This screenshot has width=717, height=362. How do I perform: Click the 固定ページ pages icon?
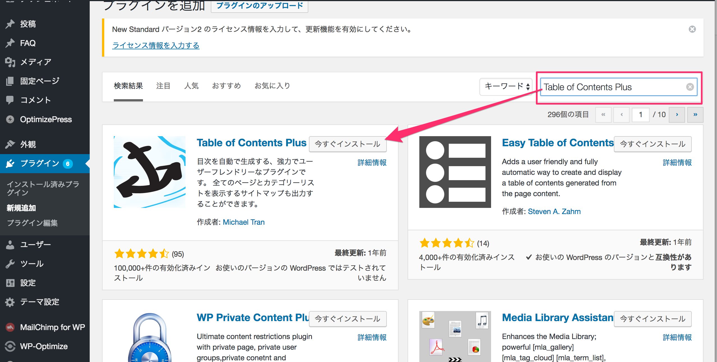10,81
